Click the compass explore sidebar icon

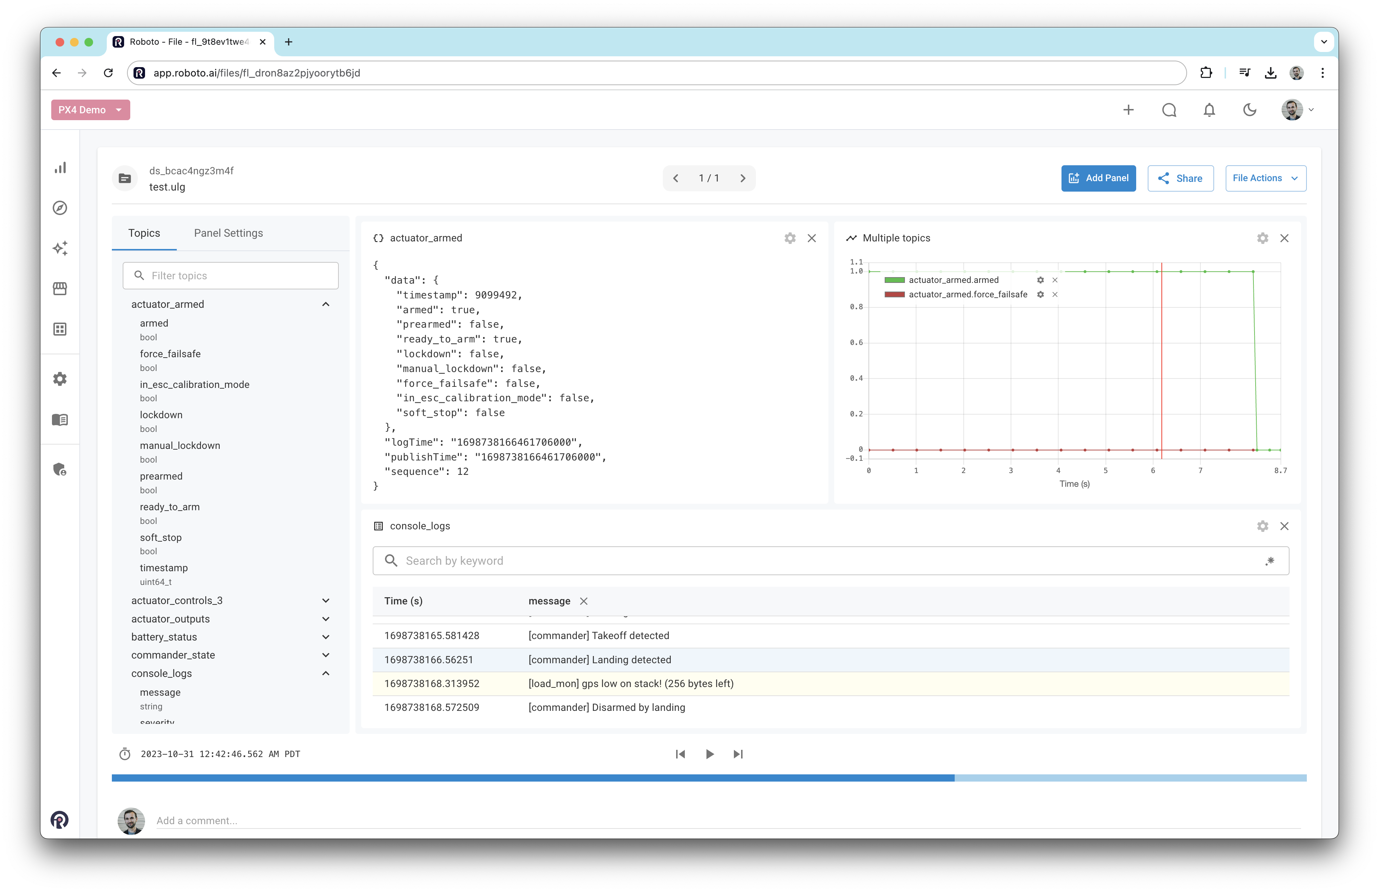pyautogui.click(x=60, y=208)
